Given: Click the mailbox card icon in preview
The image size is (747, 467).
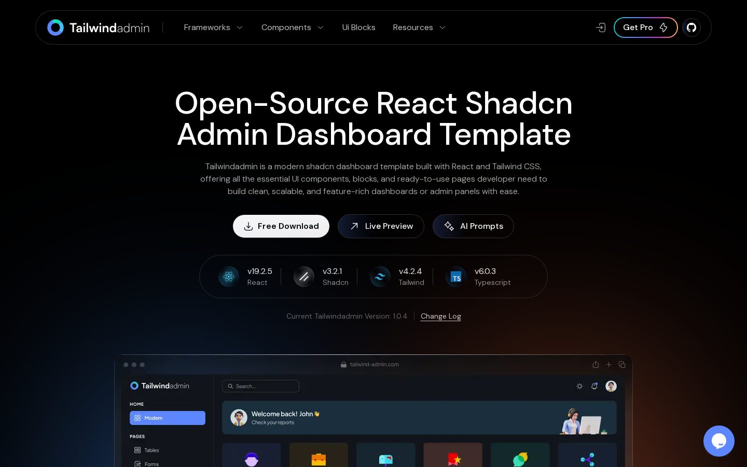Looking at the screenshot, I should coord(385,460).
